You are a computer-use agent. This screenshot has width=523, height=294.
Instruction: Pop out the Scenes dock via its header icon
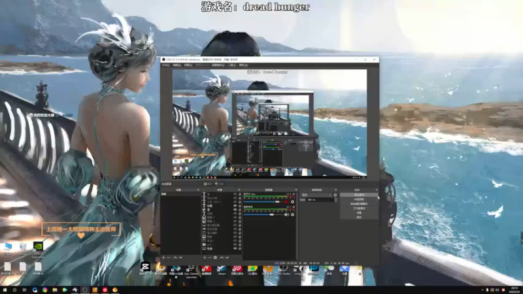click(x=198, y=190)
